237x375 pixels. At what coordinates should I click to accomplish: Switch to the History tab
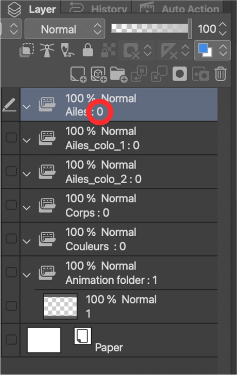(x=98, y=7)
